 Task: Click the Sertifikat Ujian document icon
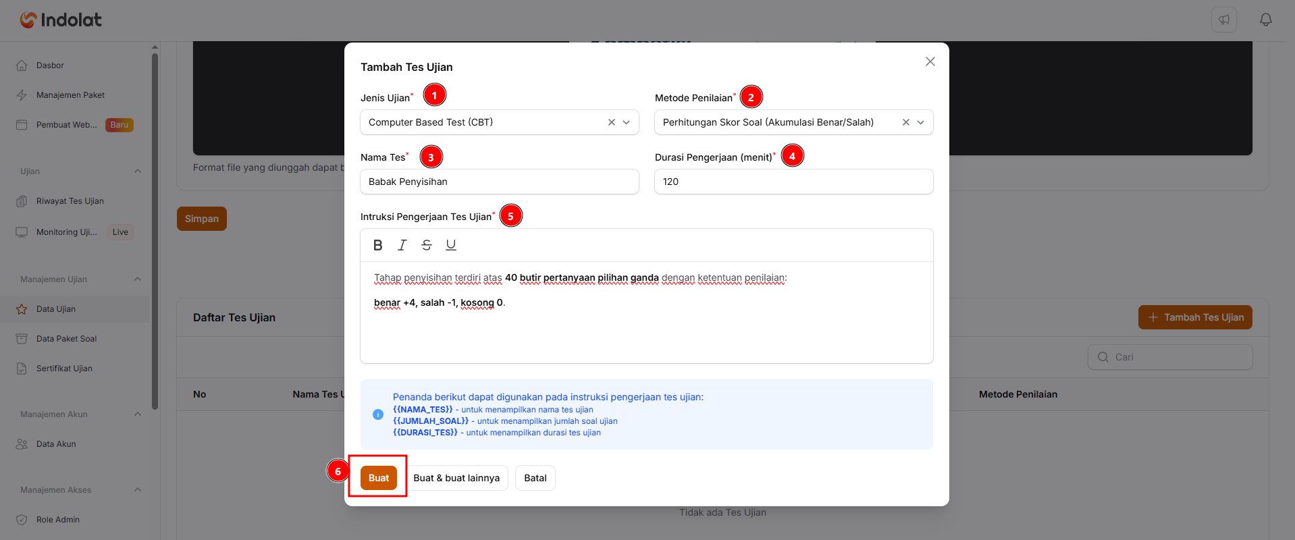pos(22,369)
